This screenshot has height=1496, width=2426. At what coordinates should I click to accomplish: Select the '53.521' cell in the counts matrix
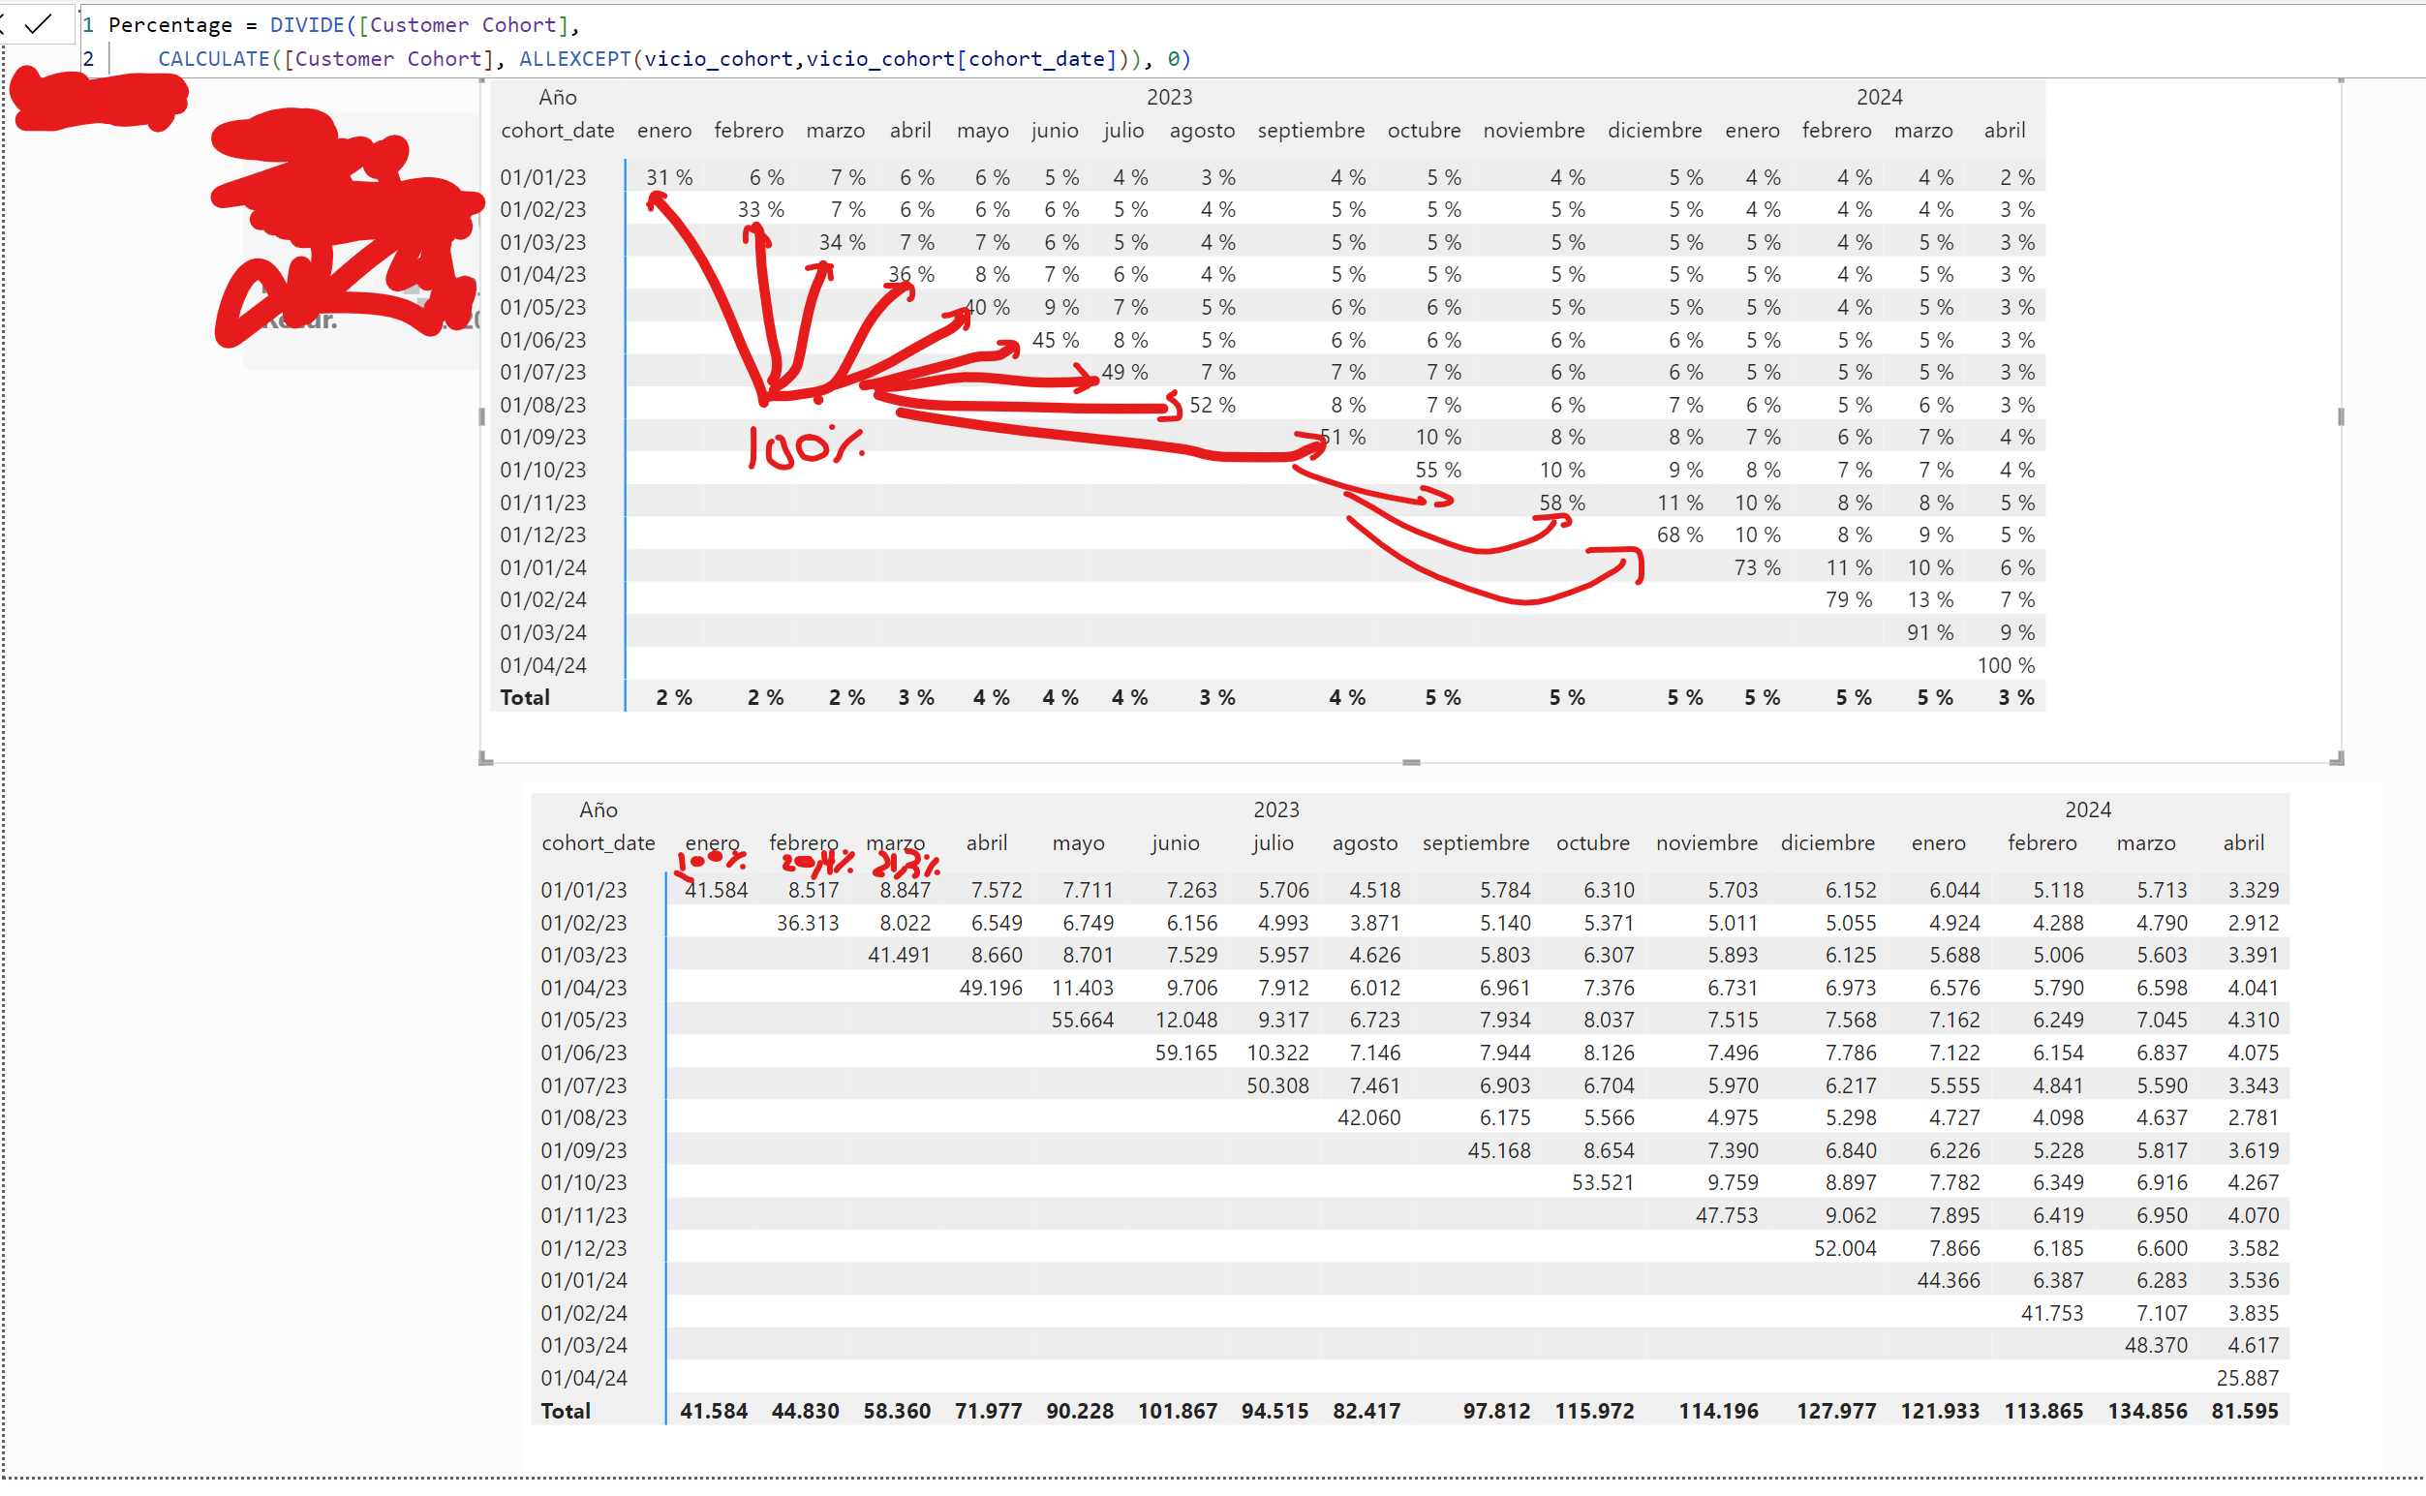click(x=1602, y=1182)
